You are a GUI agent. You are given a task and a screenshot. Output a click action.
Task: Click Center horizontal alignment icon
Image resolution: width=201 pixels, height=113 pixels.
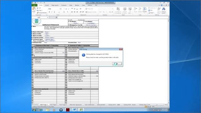74,12
